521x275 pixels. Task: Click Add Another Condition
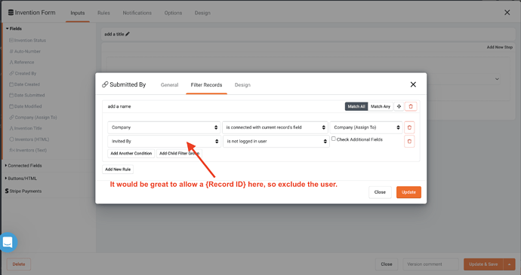[131, 153]
